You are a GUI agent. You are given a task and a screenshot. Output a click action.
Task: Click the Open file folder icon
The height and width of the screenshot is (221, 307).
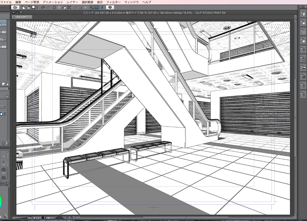(x=28, y=7)
